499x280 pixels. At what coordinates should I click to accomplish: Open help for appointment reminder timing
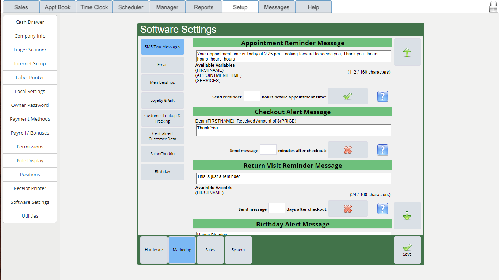click(x=382, y=96)
